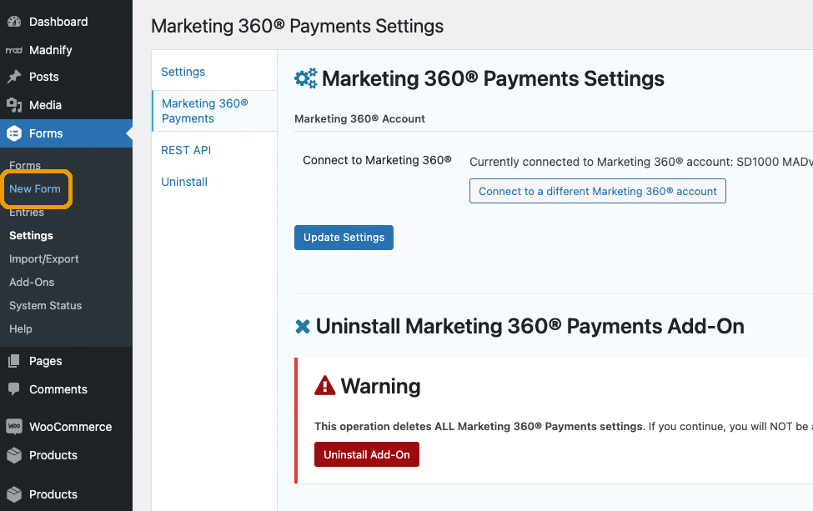Switch to the Uninstall tab
This screenshot has height=511, width=813.
pyautogui.click(x=184, y=182)
